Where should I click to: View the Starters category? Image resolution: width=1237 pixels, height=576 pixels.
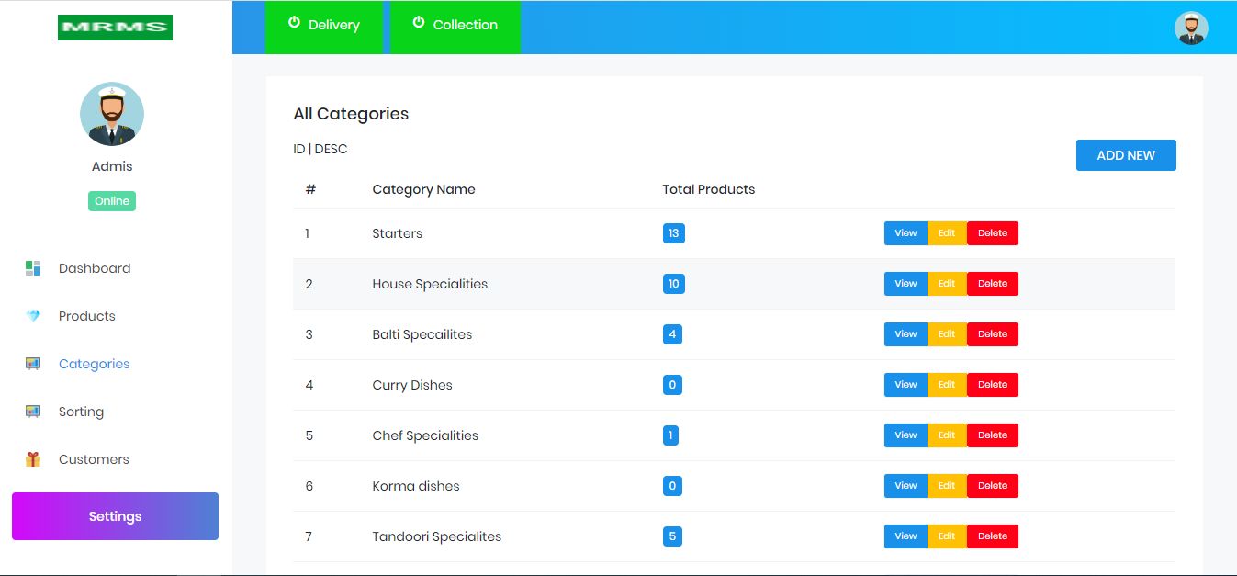pyautogui.click(x=905, y=233)
